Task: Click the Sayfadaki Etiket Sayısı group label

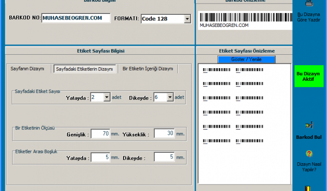Action: pos(37,91)
